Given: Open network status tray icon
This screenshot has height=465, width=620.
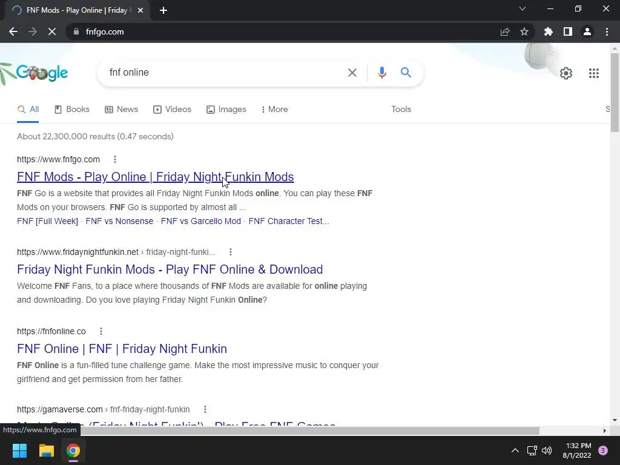Looking at the screenshot, I should click(x=532, y=450).
